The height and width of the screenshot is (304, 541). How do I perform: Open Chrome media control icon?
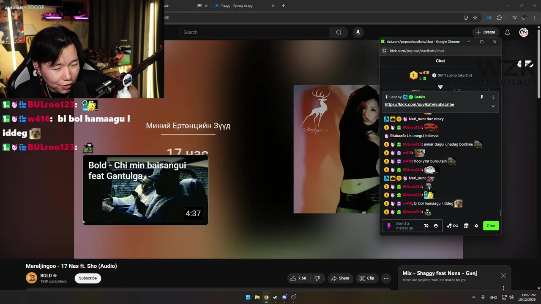[514, 18]
